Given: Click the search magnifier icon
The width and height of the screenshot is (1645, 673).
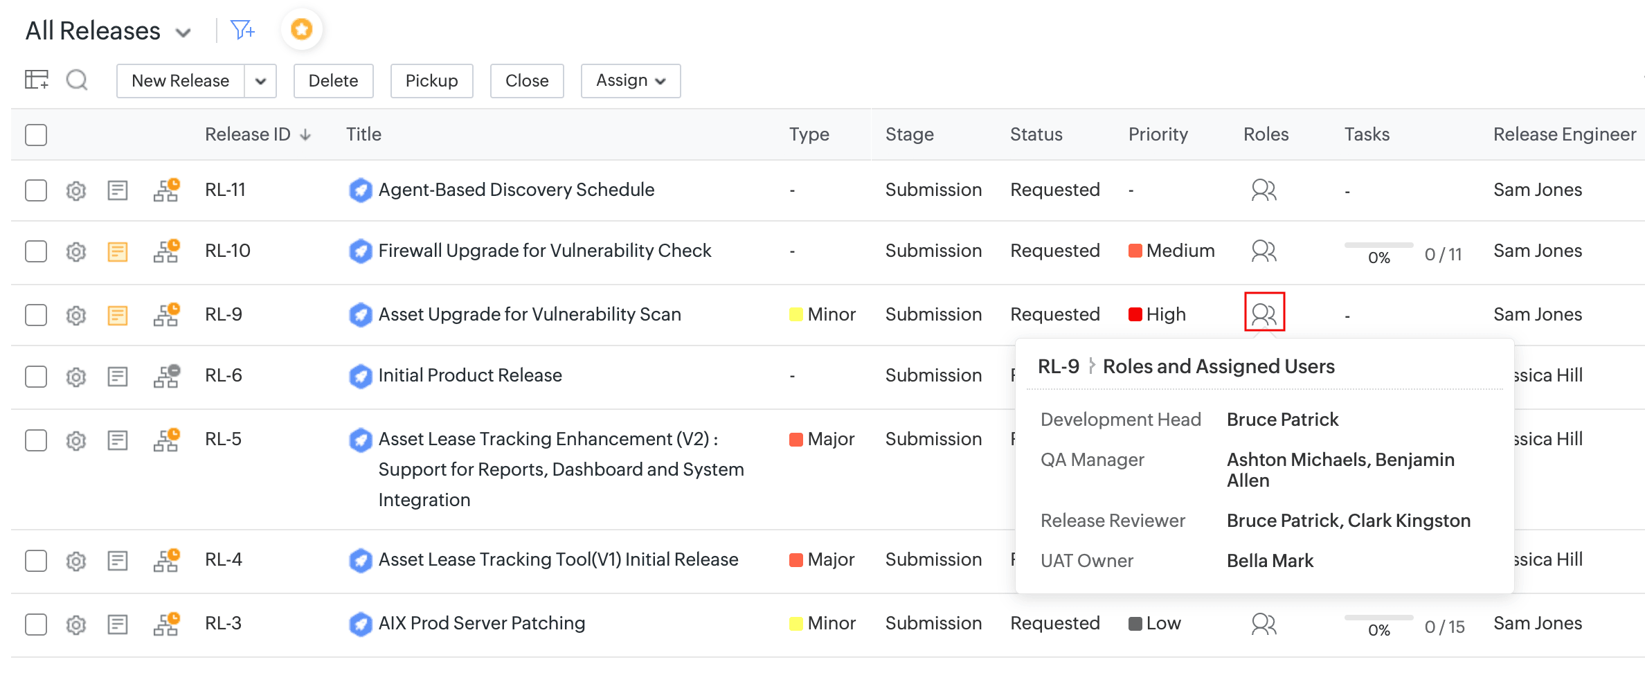Looking at the screenshot, I should [x=77, y=80].
